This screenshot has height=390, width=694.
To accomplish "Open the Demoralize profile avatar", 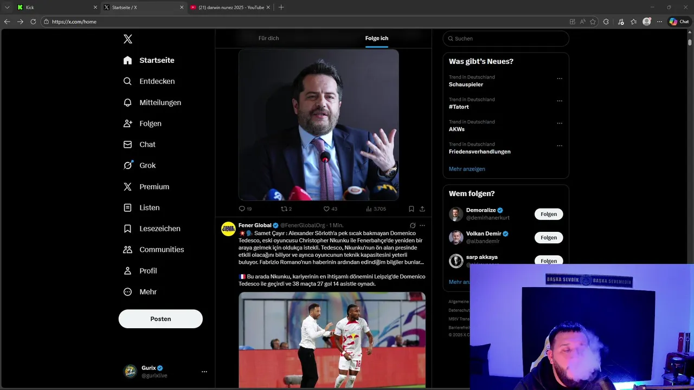I will [456, 214].
